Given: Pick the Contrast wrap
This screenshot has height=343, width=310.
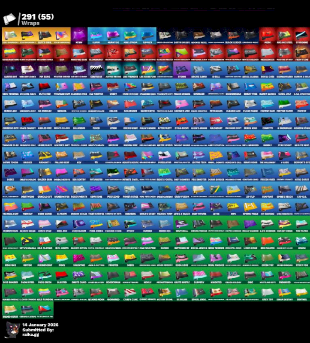Looking at the screenshot, I should [x=96, y=70].
